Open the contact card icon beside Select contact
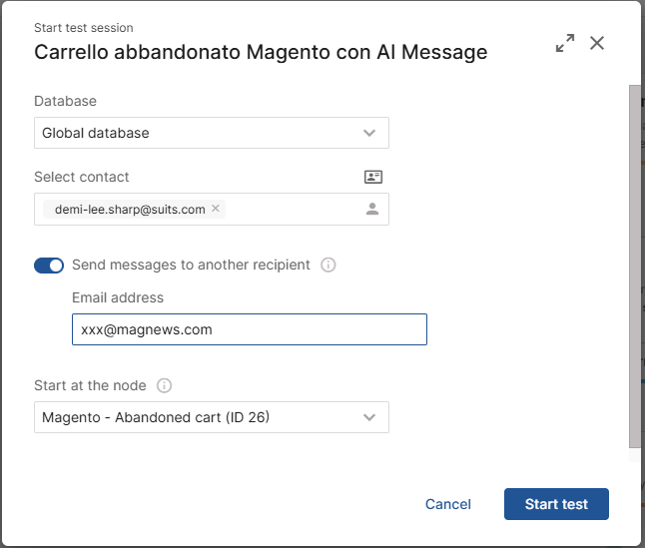 (x=373, y=177)
